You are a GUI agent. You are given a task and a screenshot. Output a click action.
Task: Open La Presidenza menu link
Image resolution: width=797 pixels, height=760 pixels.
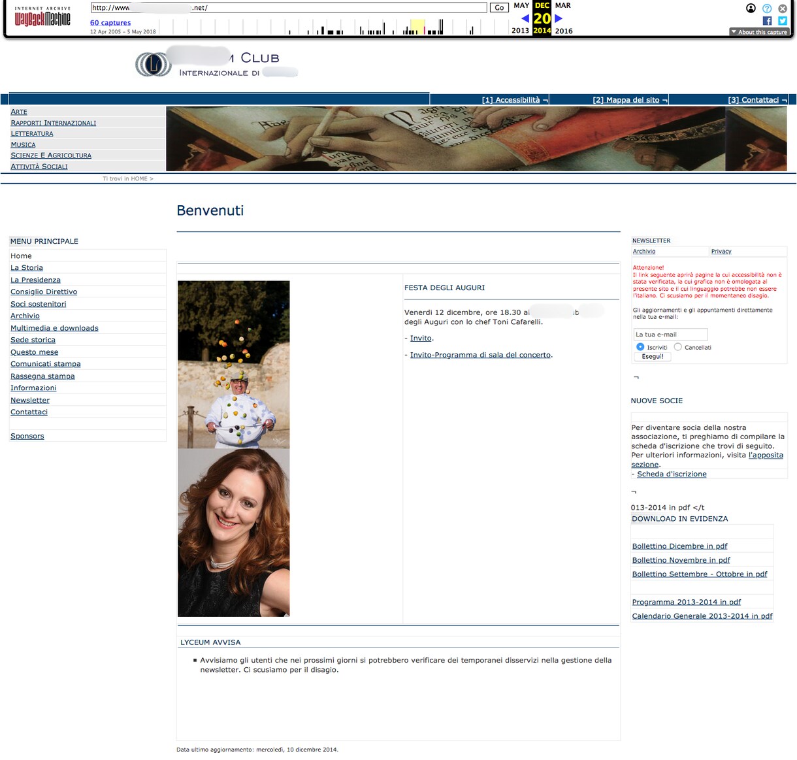point(35,280)
